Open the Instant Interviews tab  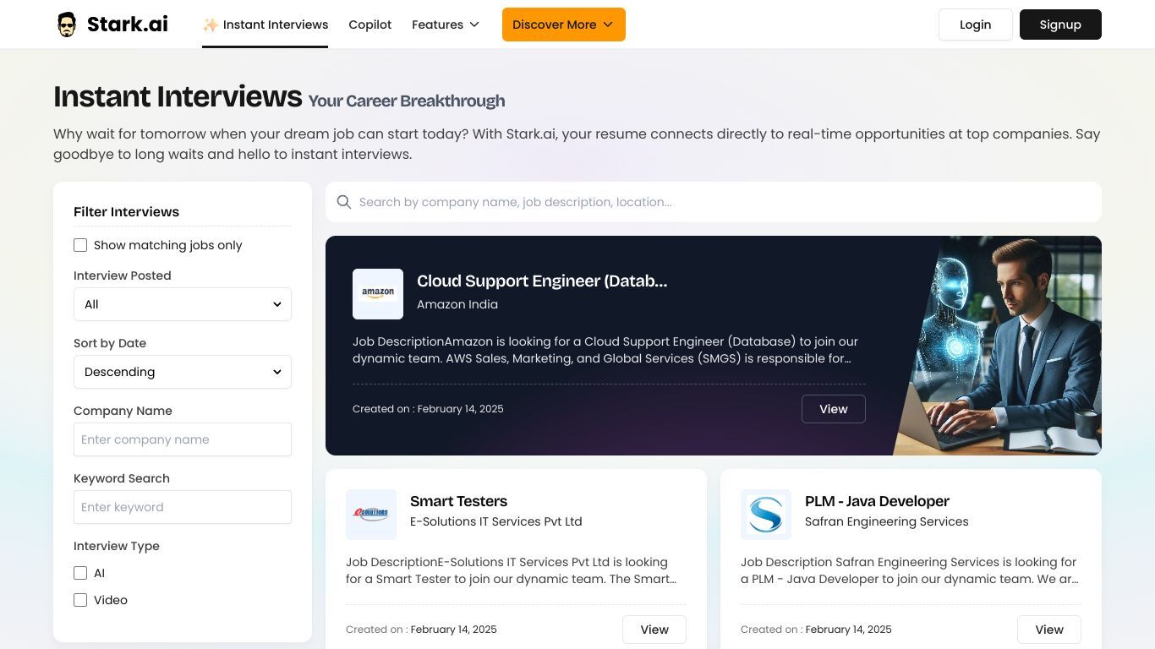[x=265, y=25]
